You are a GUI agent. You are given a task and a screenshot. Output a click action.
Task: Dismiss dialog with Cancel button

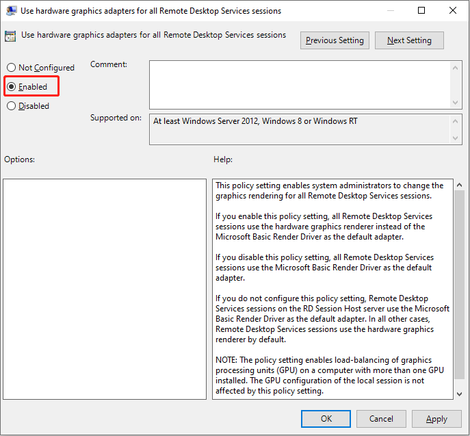pos(381,419)
